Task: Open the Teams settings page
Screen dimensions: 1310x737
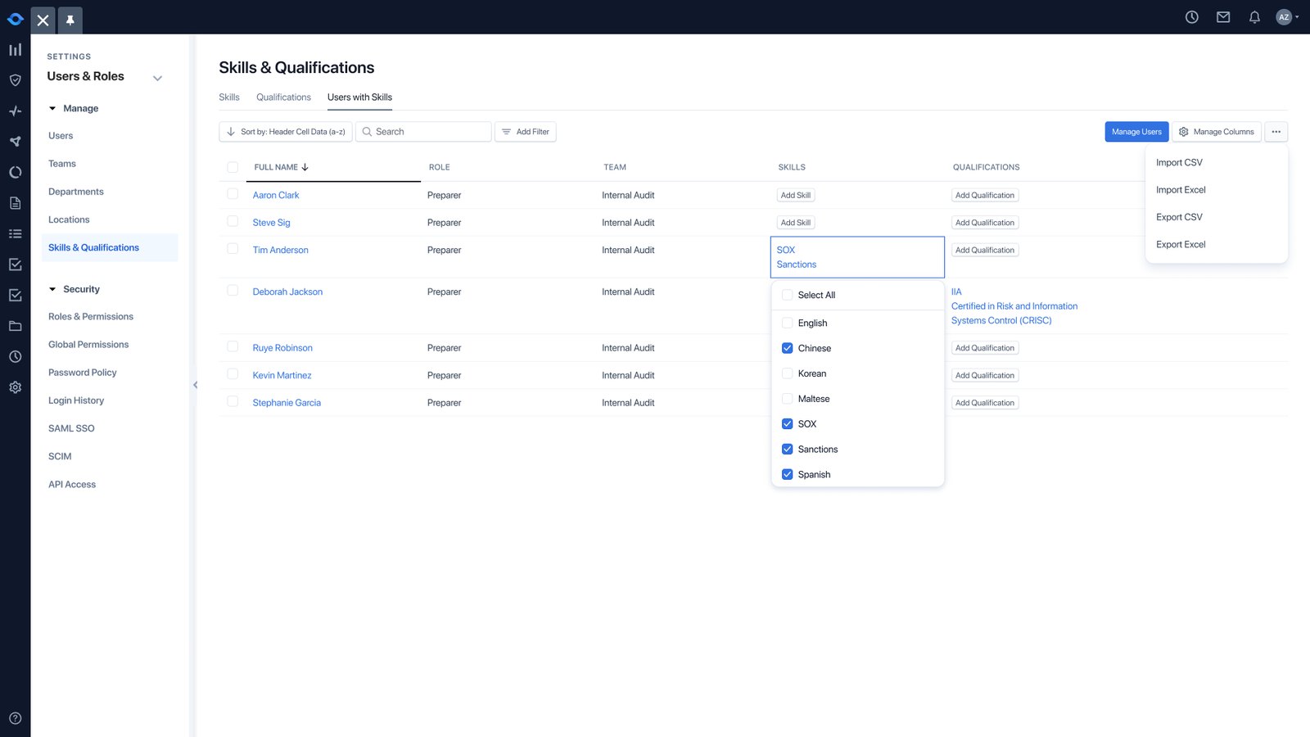Action: [62, 164]
